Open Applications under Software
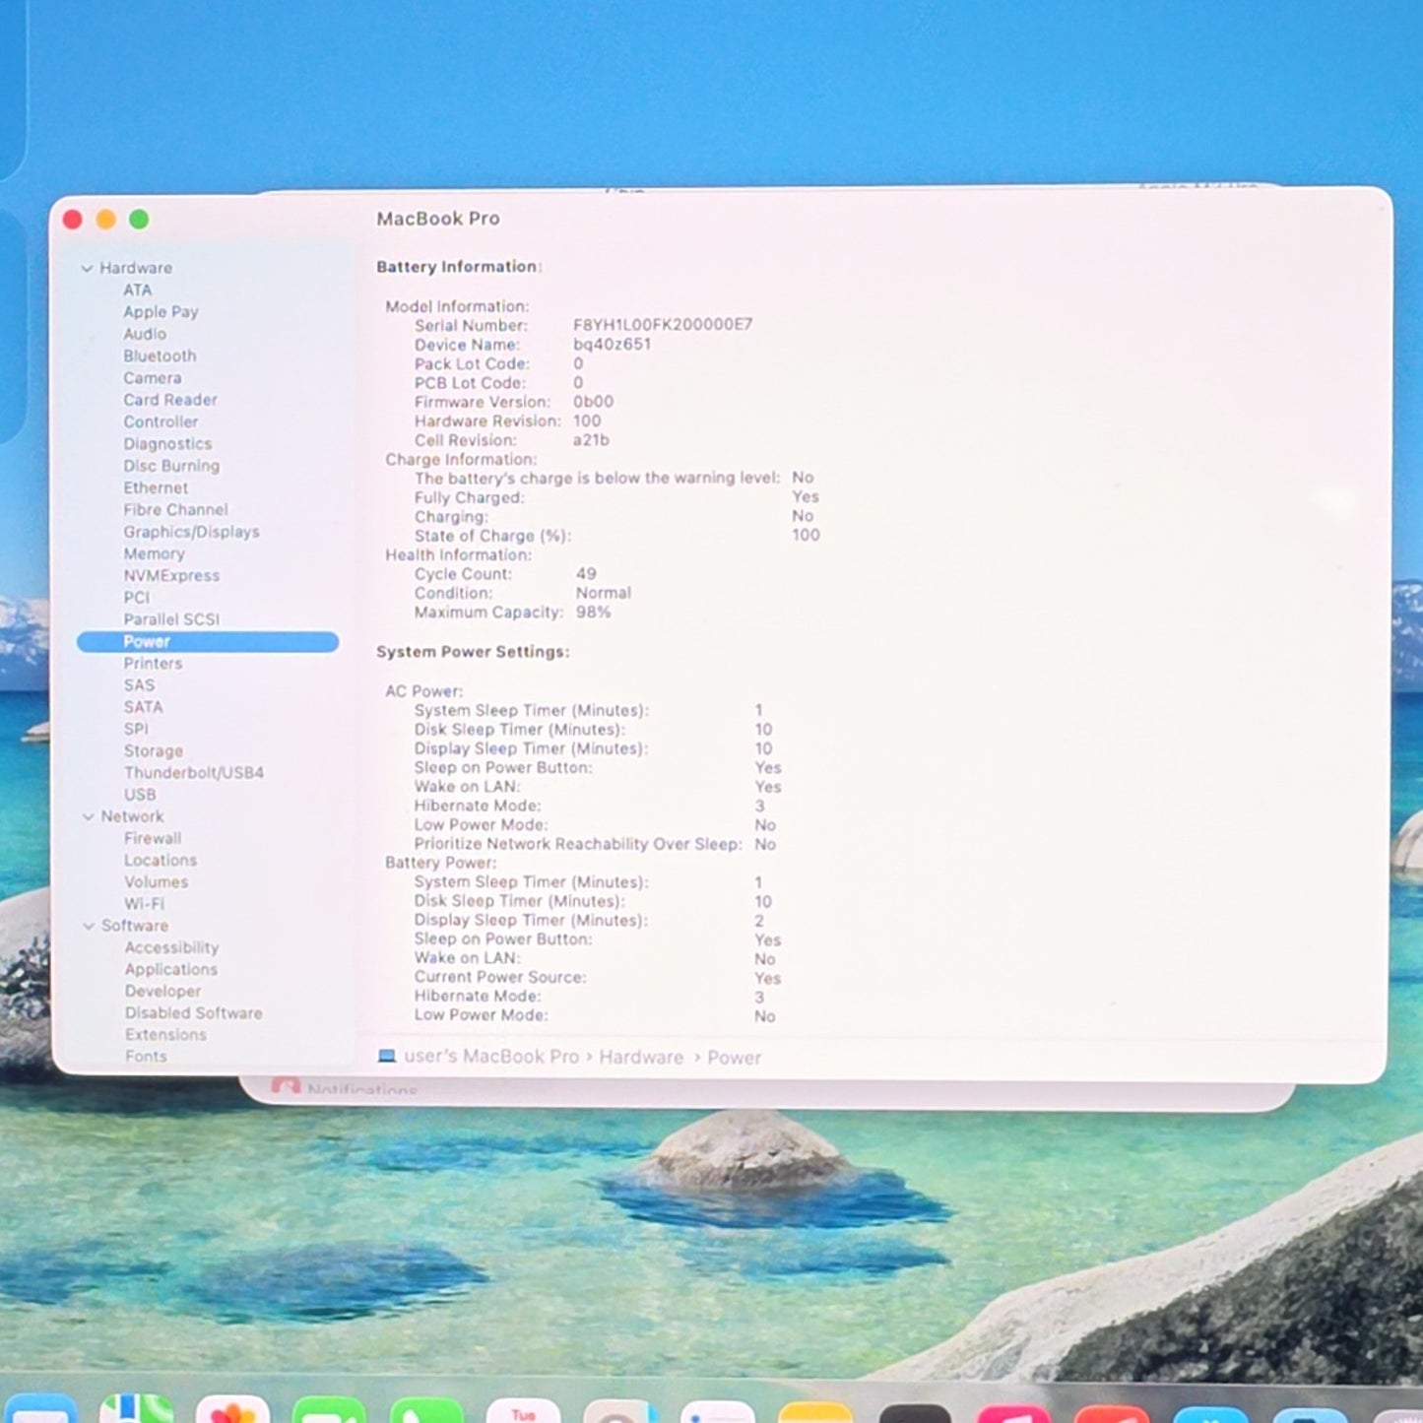The height and width of the screenshot is (1423, 1423). pyautogui.click(x=170, y=970)
